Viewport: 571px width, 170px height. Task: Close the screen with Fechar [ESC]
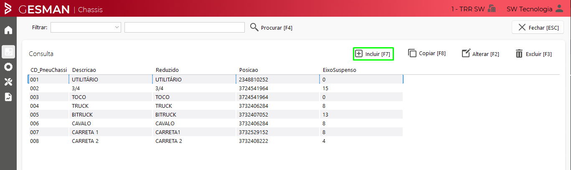tap(538, 28)
